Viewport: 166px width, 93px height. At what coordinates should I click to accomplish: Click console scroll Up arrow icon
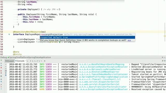tap(6, 64)
